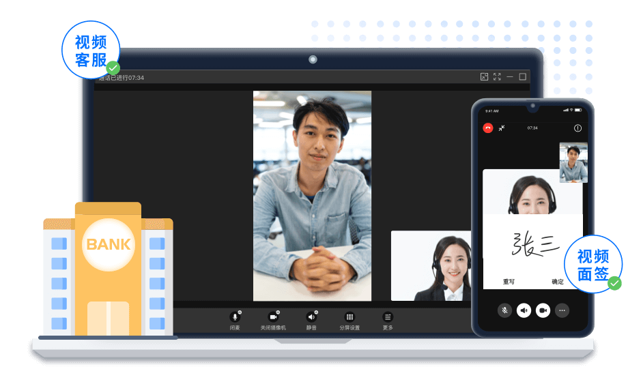The image size is (628, 382).
Task: Click the call duration text 通话已进行07:34
Action: click(x=122, y=78)
